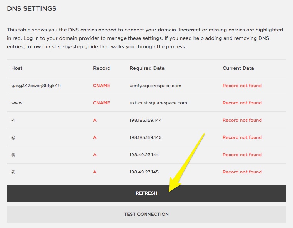
Task: Click "Record not found" for 198.49.23.145
Action: (x=242, y=172)
